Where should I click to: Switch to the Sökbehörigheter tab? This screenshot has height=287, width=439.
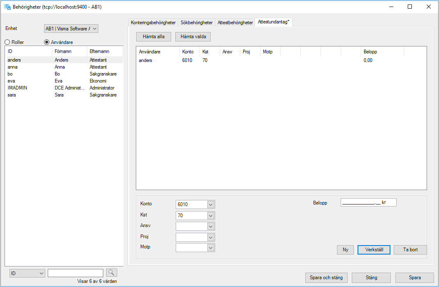click(197, 23)
